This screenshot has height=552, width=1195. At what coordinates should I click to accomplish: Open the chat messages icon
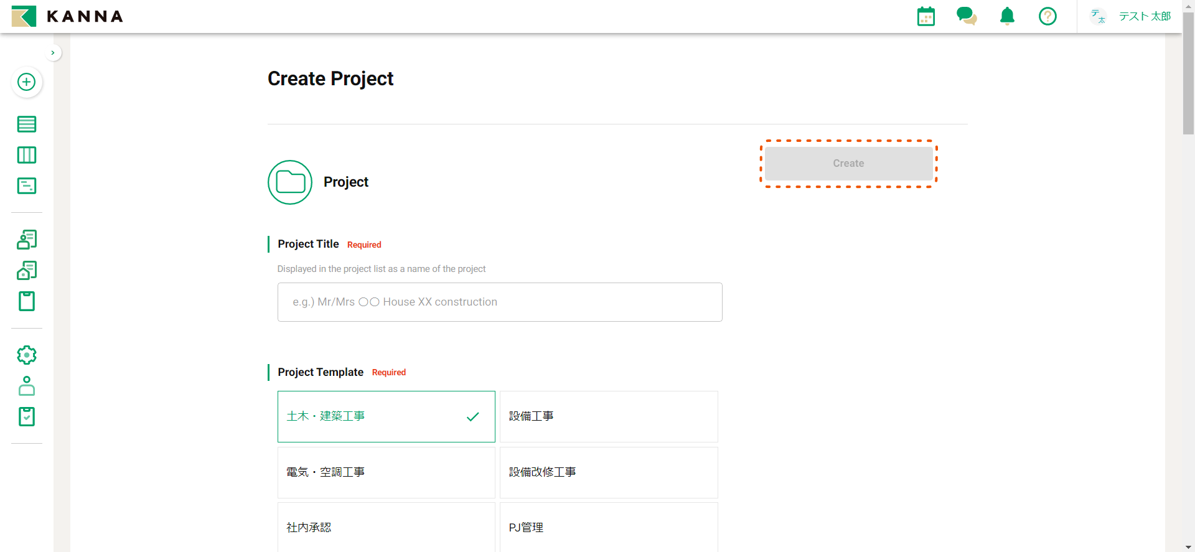pyautogui.click(x=966, y=16)
